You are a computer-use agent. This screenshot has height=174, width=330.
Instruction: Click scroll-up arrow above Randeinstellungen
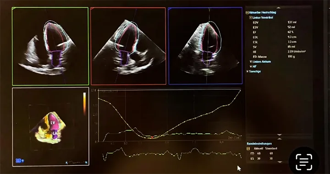279,139
